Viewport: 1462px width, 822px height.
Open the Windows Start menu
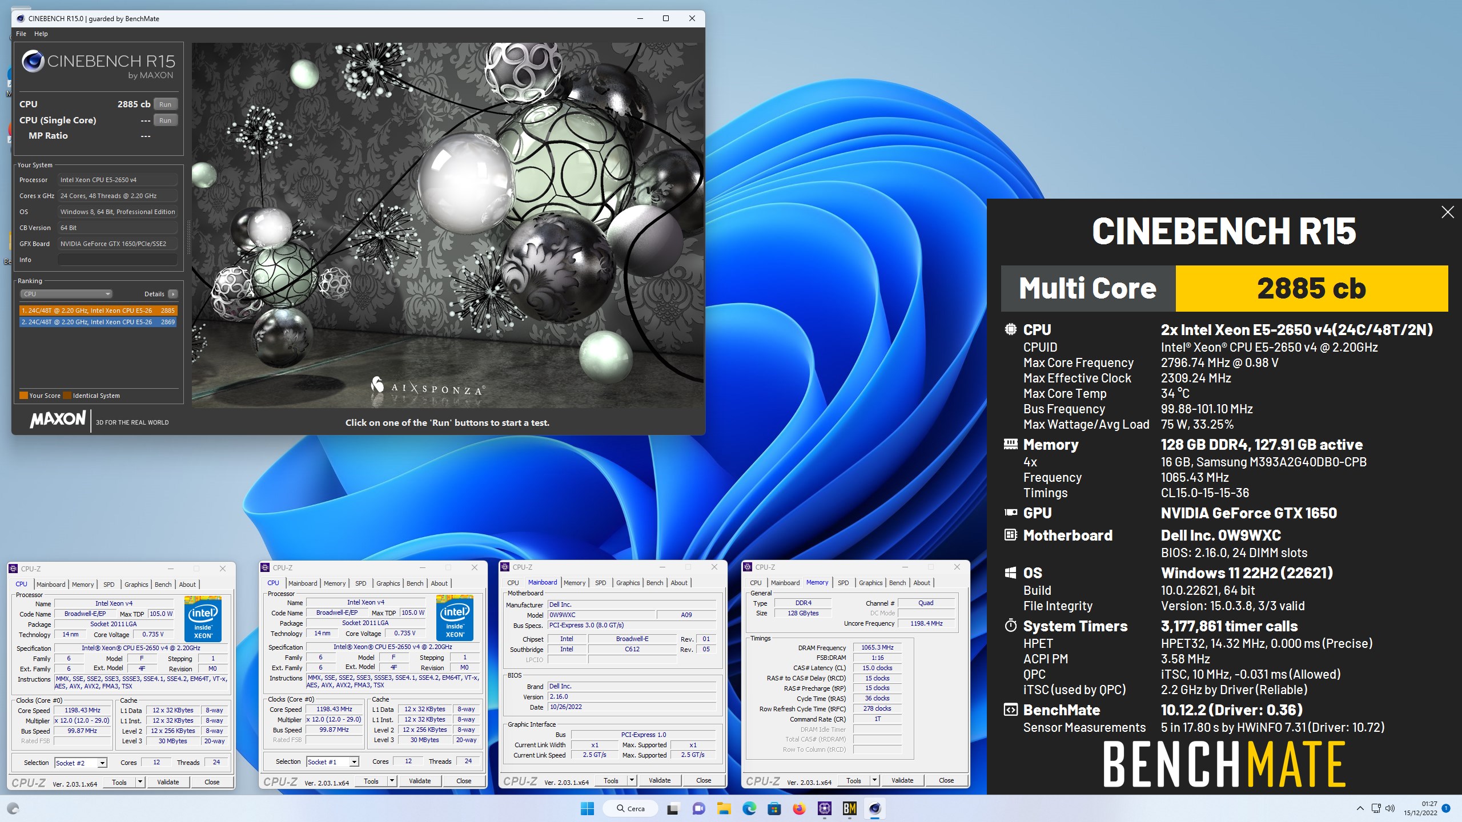click(x=587, y=808)
